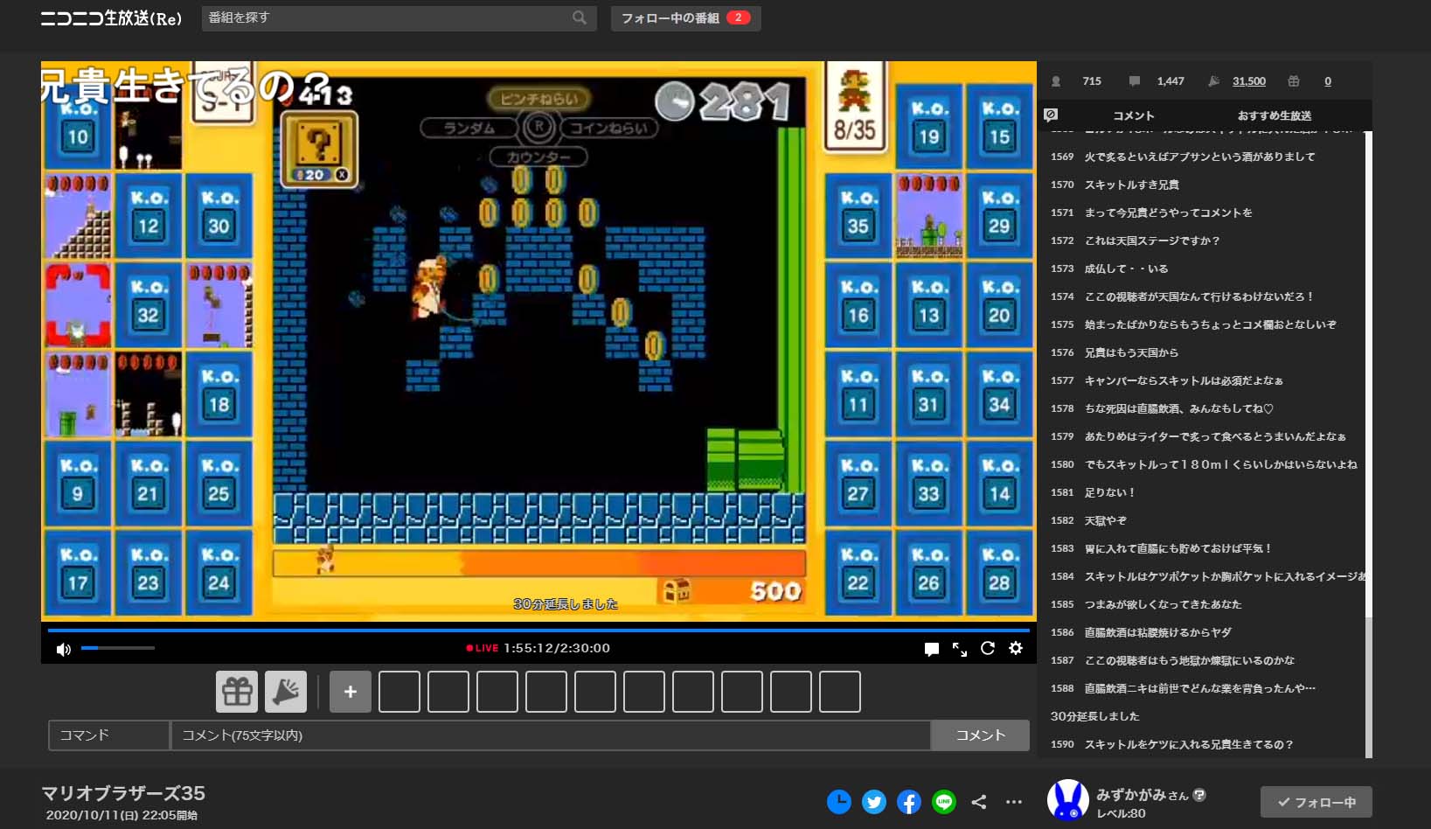Open みずかがみさん broadcaster profile
The image size is (1431, 829).
point(1142,795)
